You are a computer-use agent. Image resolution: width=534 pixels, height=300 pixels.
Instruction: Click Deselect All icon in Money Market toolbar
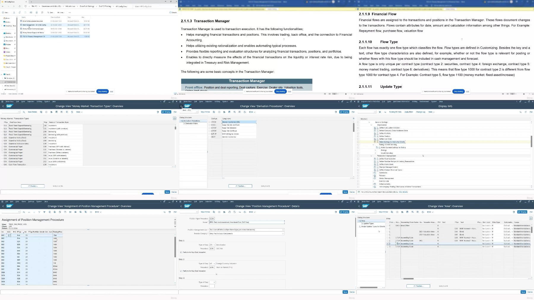point(67,112)
